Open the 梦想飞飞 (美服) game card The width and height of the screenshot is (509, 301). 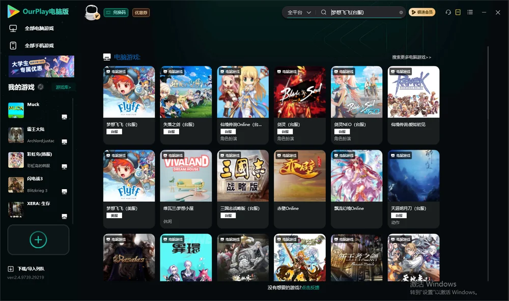pos(129,189)
